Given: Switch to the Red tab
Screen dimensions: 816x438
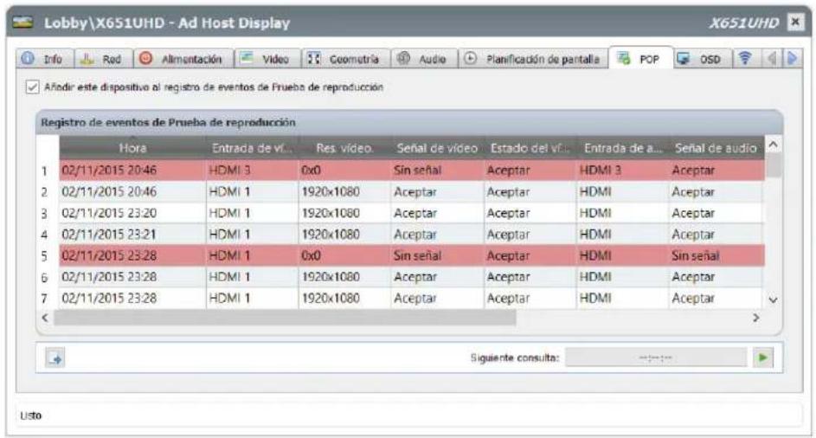Looking at the screenshot, I should pos(103,59).
